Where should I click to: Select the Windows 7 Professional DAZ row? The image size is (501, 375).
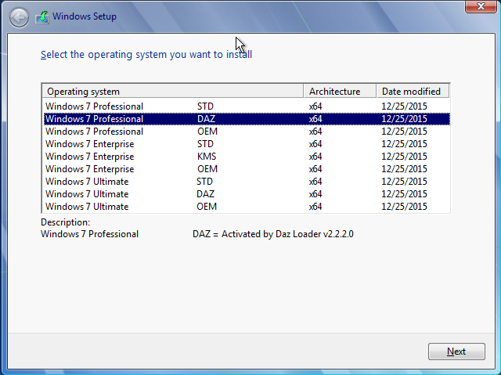point(247,119)
